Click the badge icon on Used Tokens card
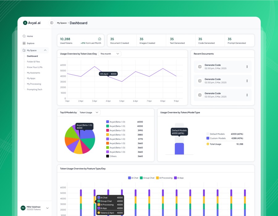The image size is (278, 216). point(99,39)
